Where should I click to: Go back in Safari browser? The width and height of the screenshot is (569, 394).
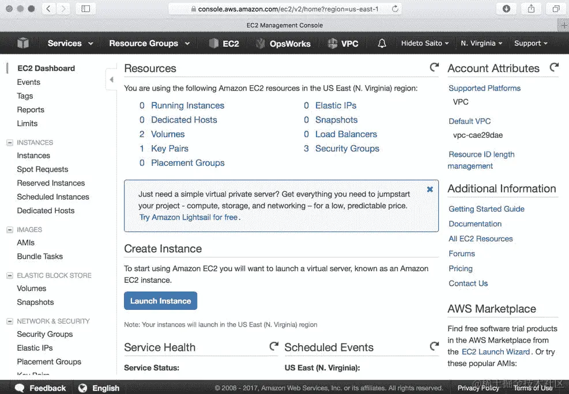click(x=48, y=9)
